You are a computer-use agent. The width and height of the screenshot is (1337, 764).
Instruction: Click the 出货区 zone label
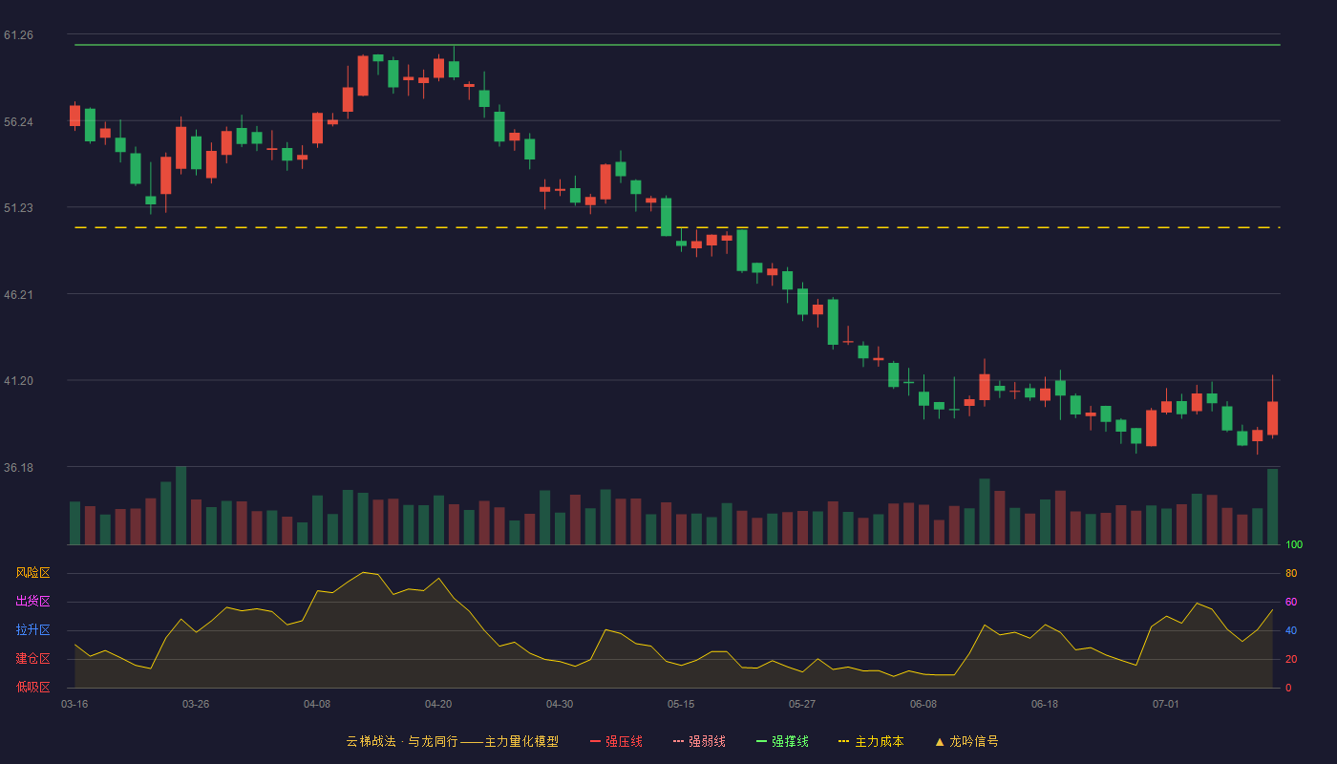32,602
